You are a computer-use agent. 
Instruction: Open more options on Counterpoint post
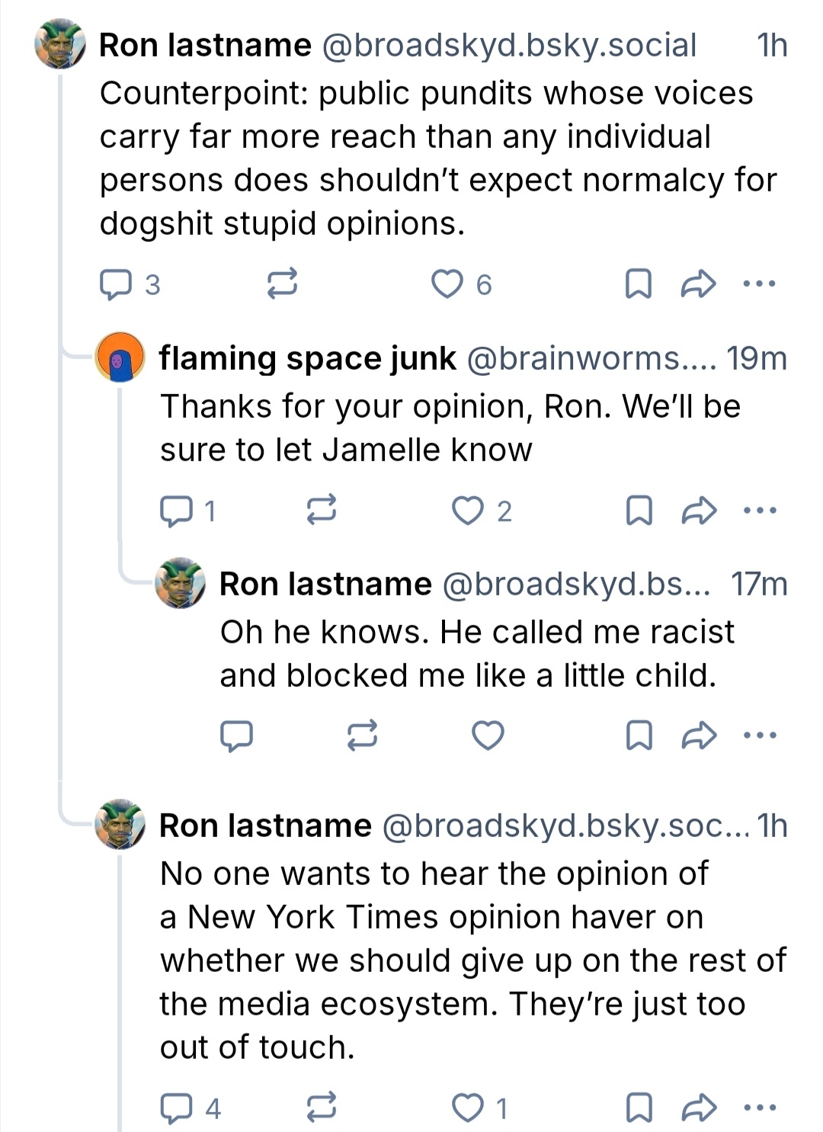coord(759,284)
